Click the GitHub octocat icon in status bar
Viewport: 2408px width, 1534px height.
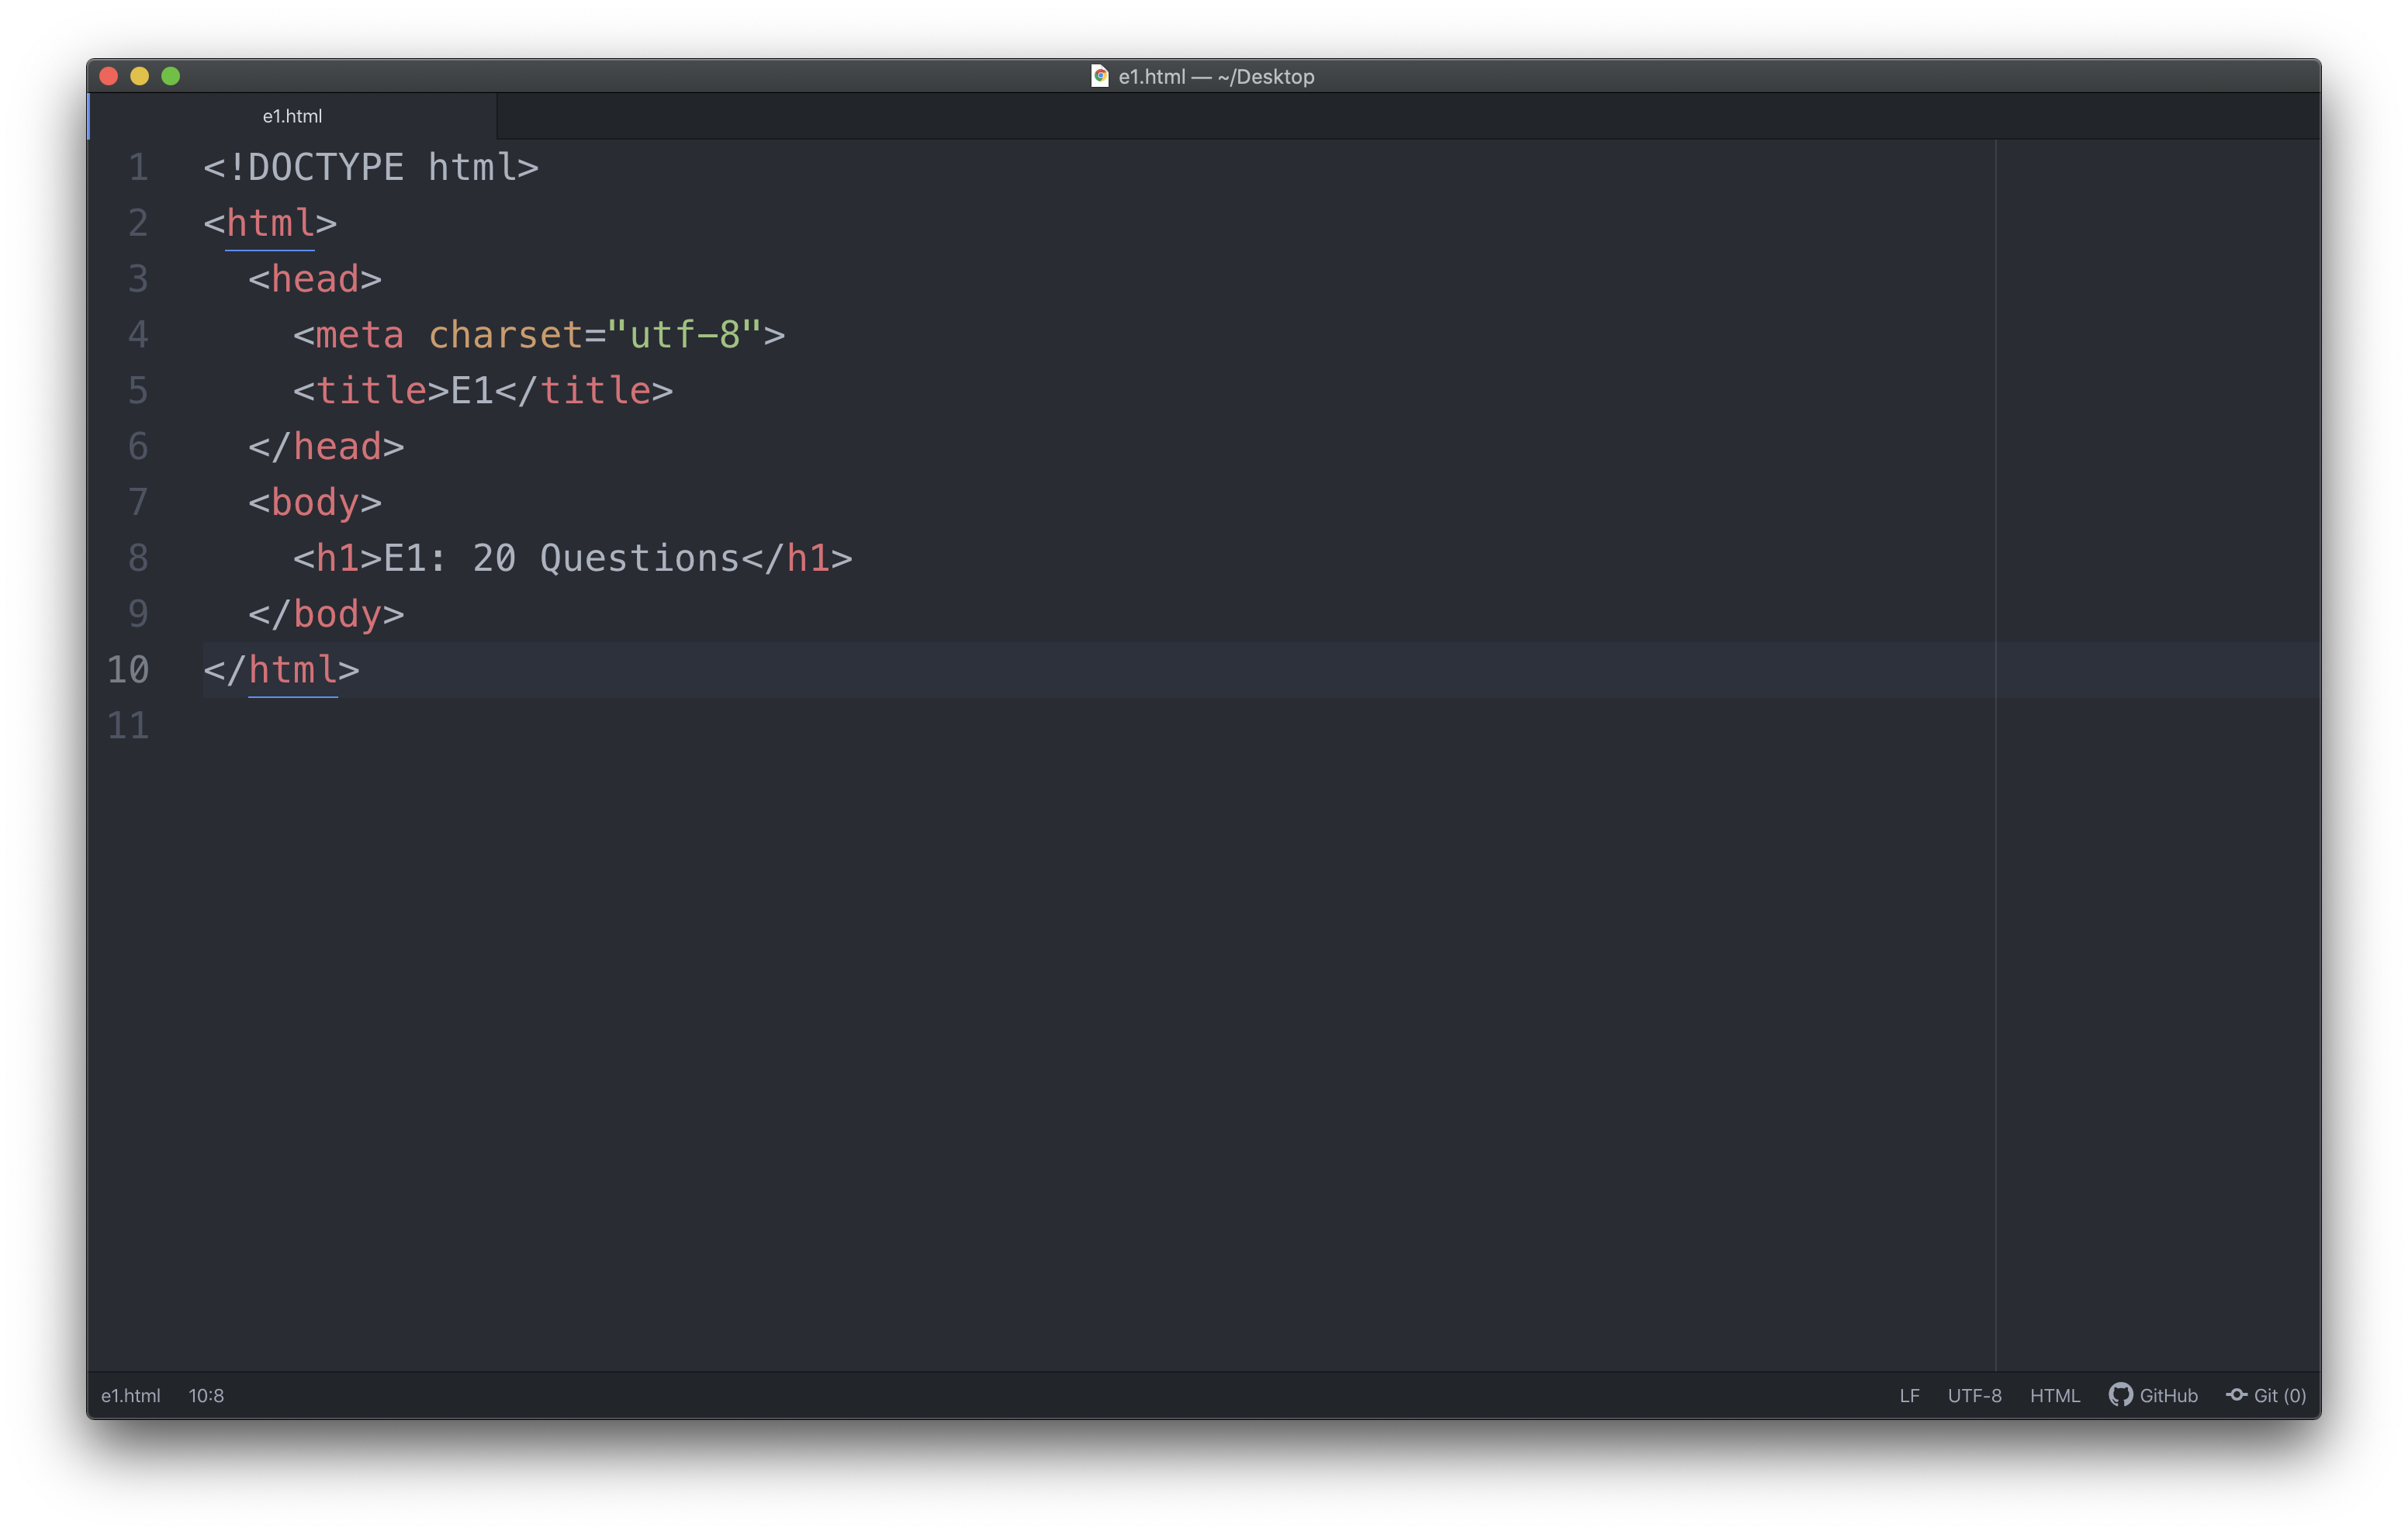tap(2120, 1395)
